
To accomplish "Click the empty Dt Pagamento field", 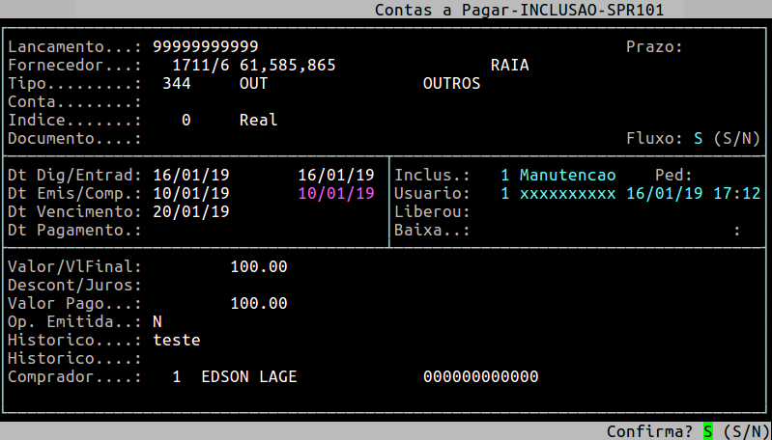I will tap(242, 230).
